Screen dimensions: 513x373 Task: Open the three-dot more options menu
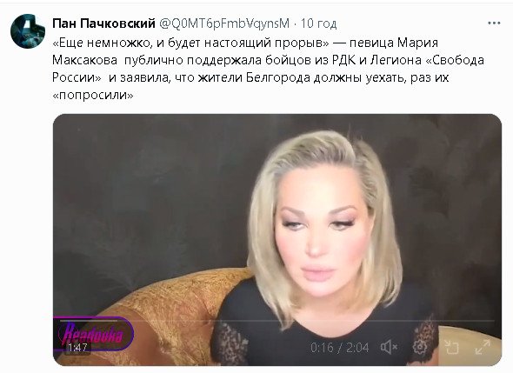(494, 23)
